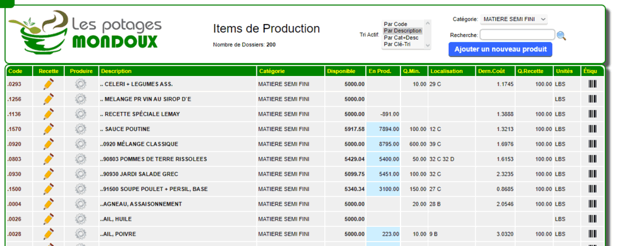Click the Disponible column header

[x=340, y=71]
